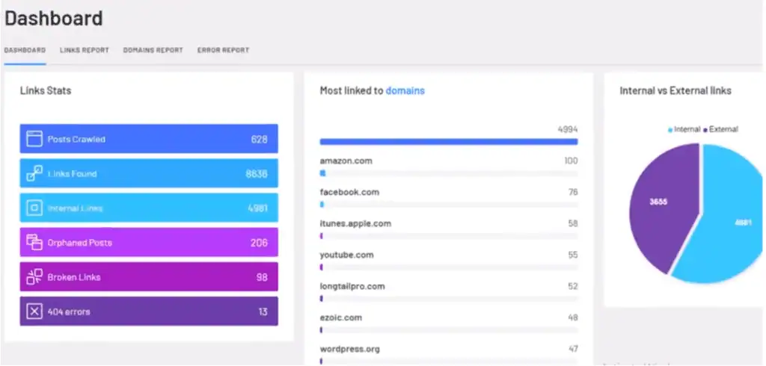
Task: Click the Links Stats card heading
Action: pos(46,91)
